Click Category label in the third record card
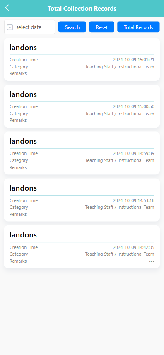This screenshot has height=355, width=164. (x=19, y=160)
